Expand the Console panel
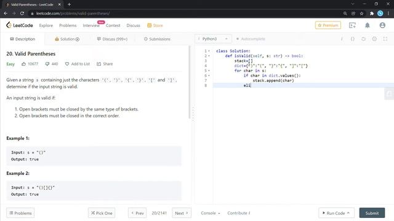The image size is (394, 221). [x=211, y=213]
